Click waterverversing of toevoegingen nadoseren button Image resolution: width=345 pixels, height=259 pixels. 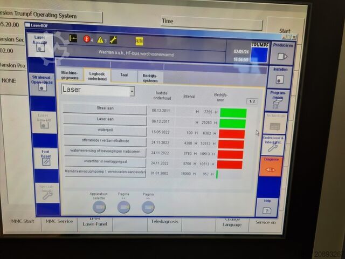tap(105, 152)
